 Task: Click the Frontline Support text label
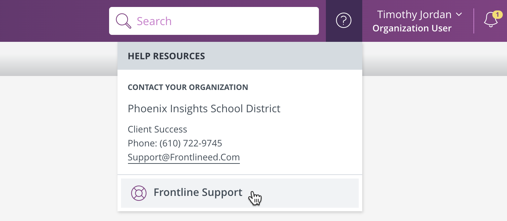(x=198, y=192)
